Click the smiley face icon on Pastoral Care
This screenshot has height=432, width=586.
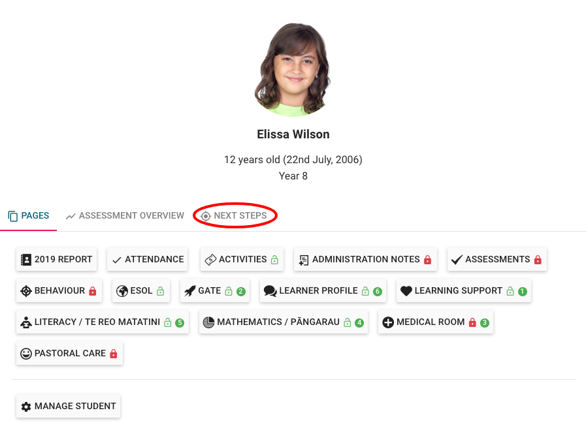(26, 354)
